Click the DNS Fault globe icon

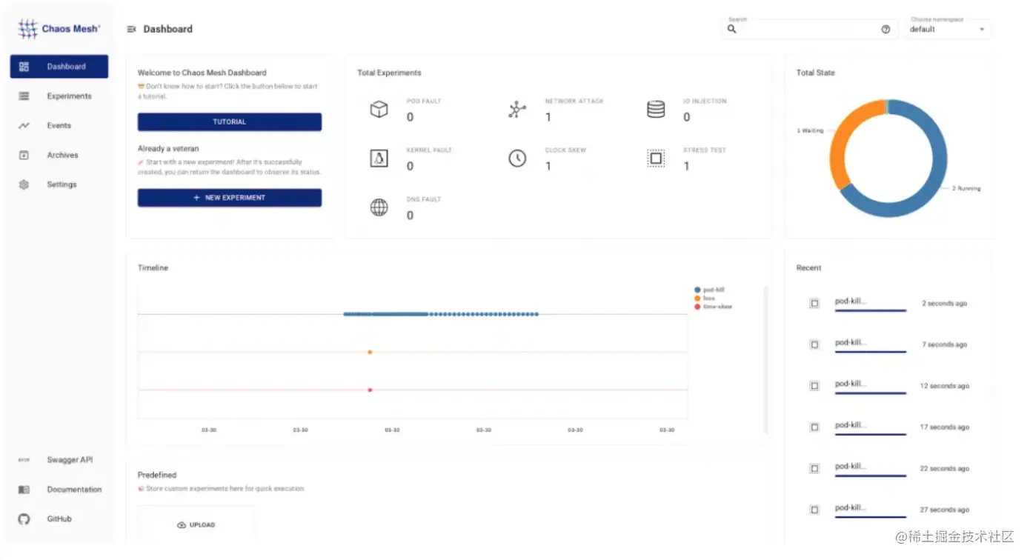[379, 208]
